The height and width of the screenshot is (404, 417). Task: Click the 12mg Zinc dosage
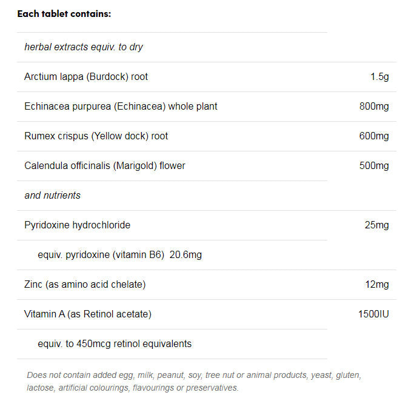point(376,284)
